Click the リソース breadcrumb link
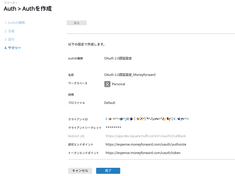The height and width of the screenshot is (176, 235). coord(9,3)
